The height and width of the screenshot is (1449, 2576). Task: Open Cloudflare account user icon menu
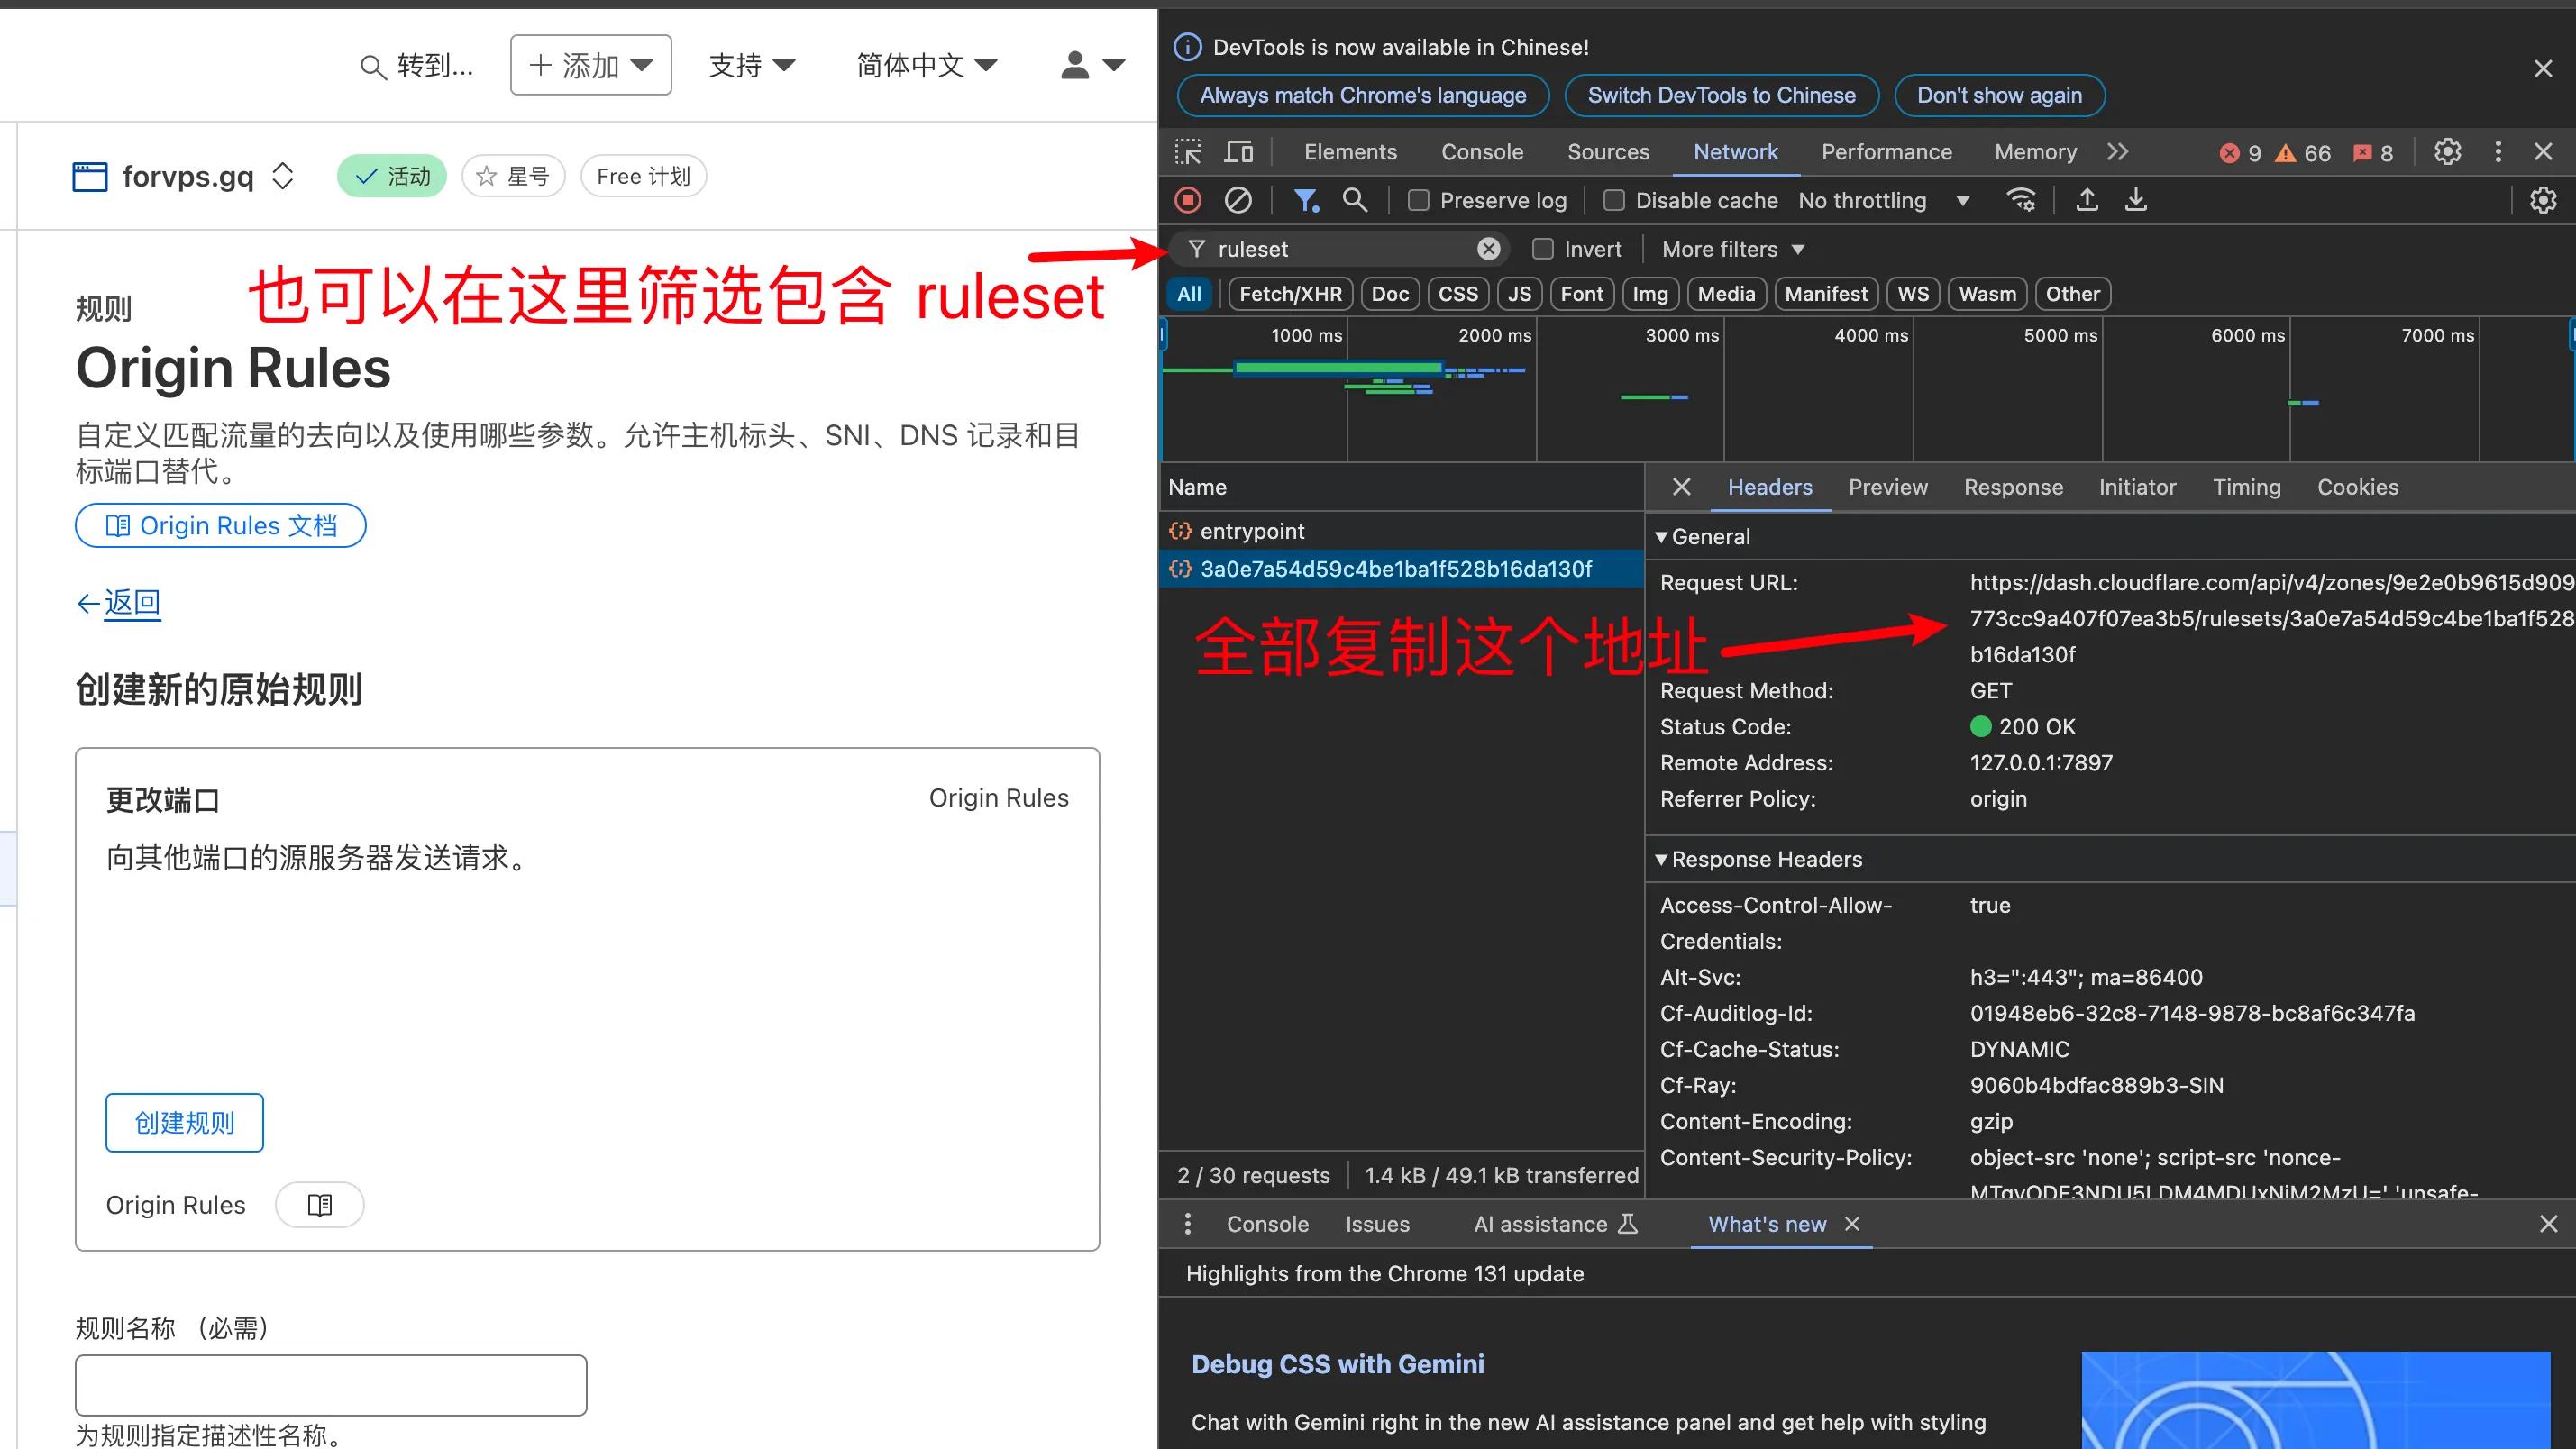(1092, 65)
